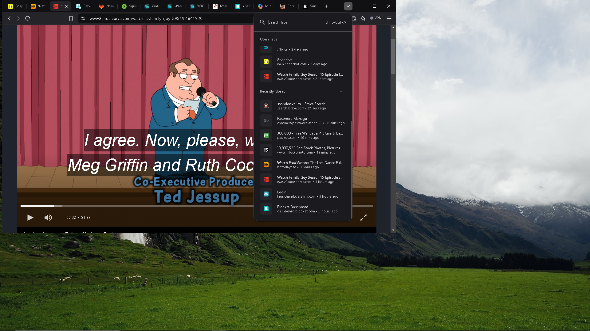Click the HD favicon beside Venom entry
Screen dimensions: 590x331
coord(266,165)
